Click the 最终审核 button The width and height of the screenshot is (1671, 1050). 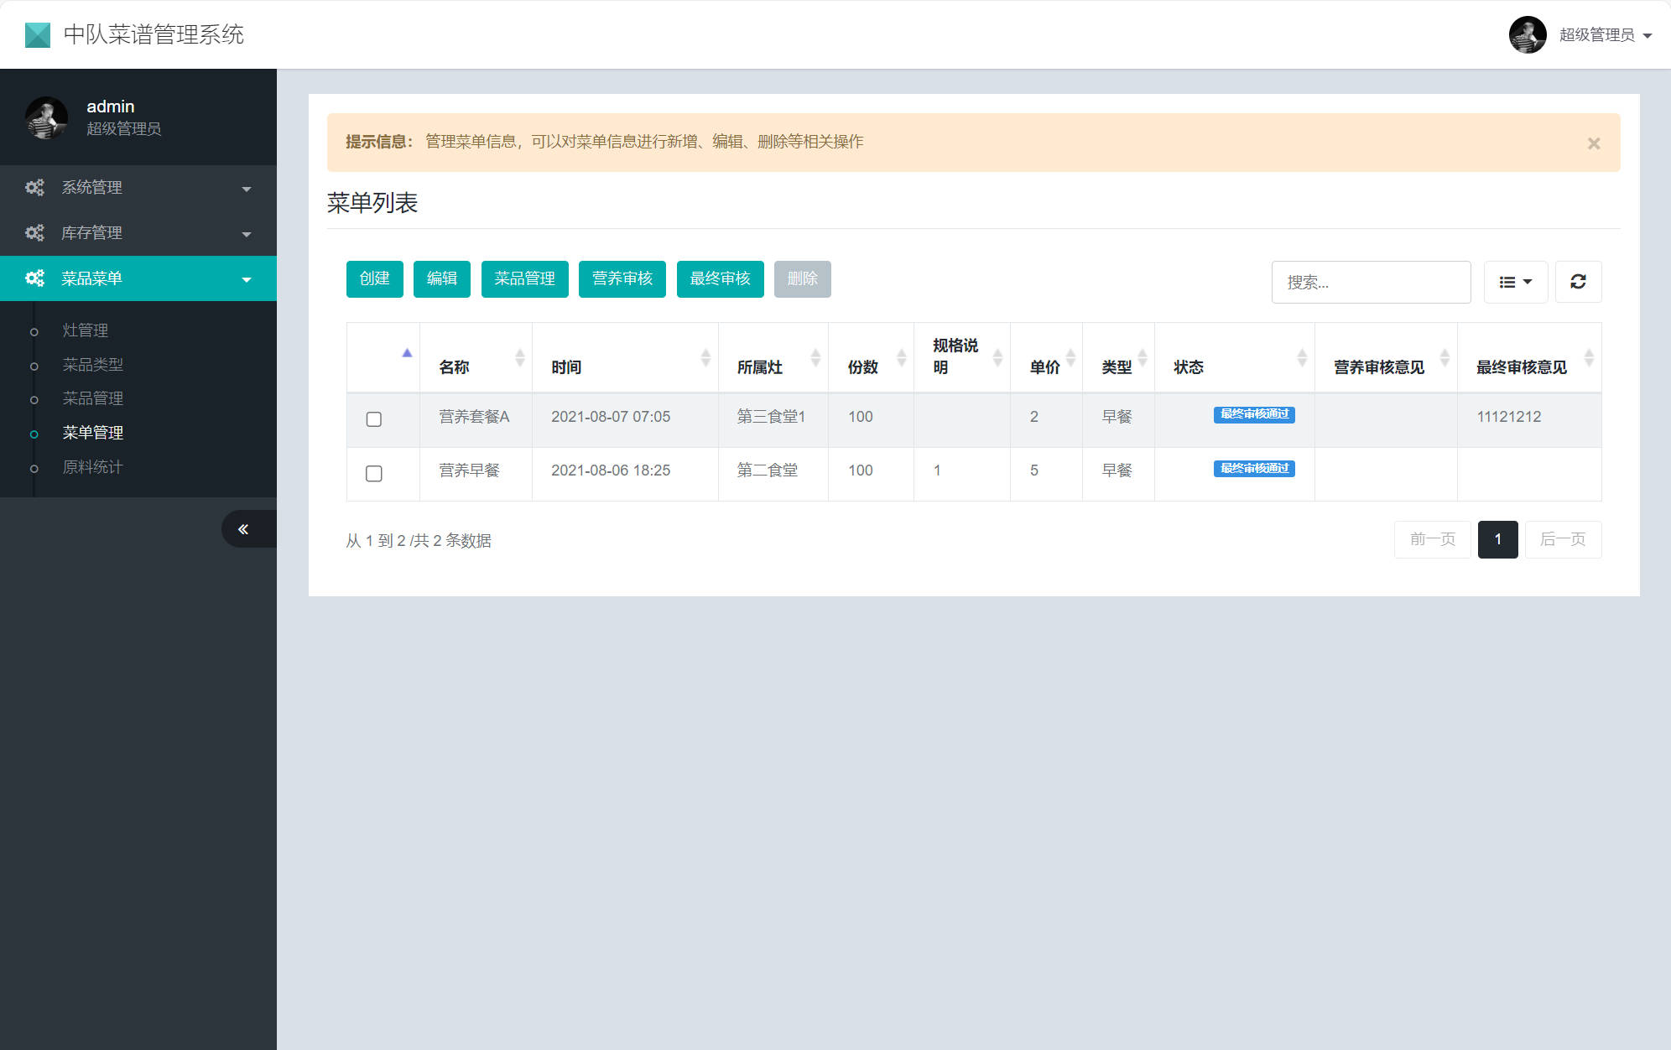pyautogui.click(x=720, y=279)
